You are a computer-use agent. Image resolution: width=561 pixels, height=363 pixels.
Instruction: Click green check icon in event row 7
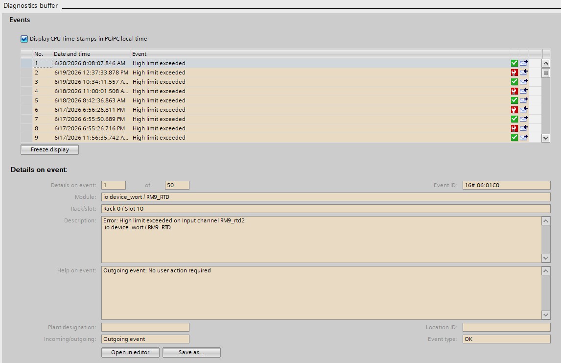514,119
